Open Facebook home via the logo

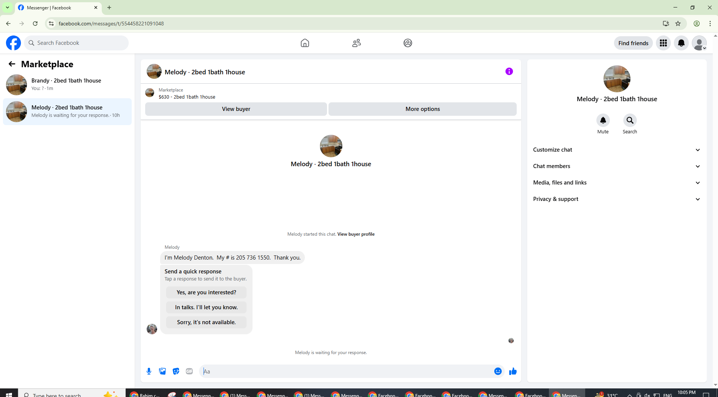pos(13,43)
